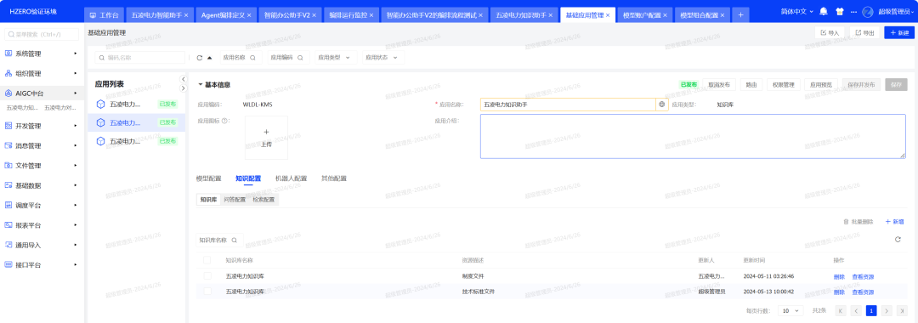Click the 取消发布 button
This screenshot has height=323, width=918.
click(x=718, y=85)
